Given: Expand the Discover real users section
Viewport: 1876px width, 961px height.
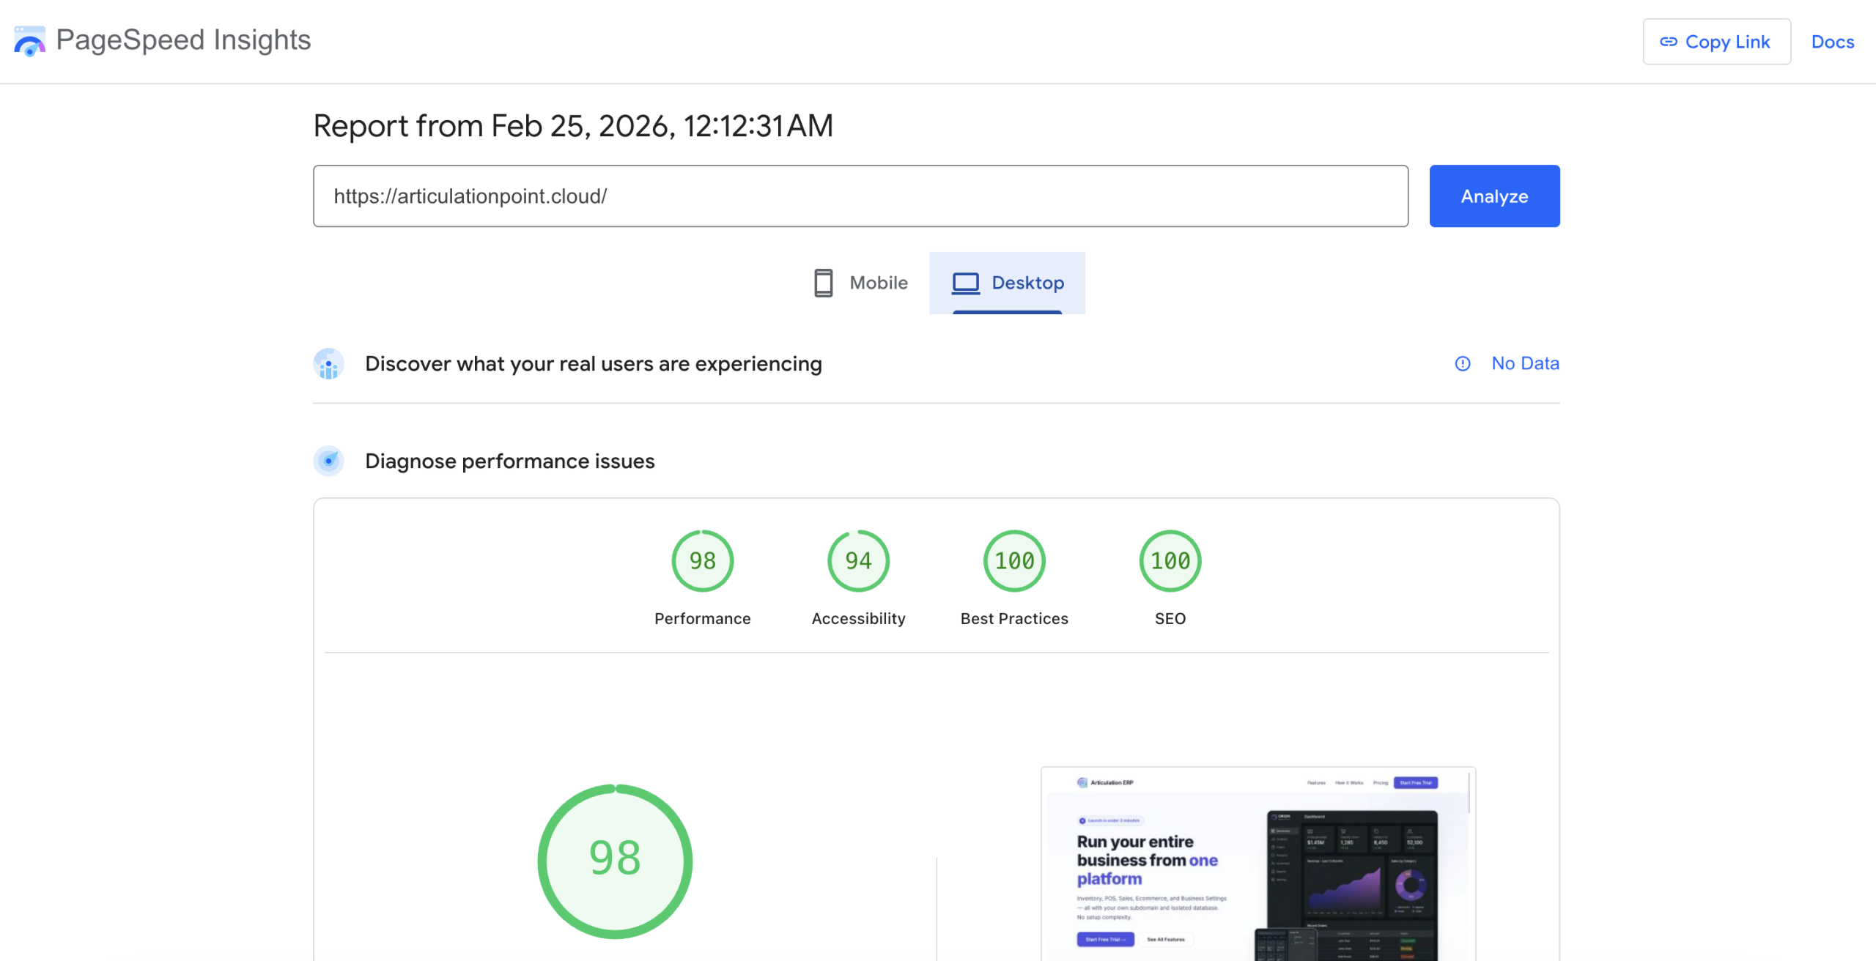Looking at the screenshot, I should pos(594,363).
